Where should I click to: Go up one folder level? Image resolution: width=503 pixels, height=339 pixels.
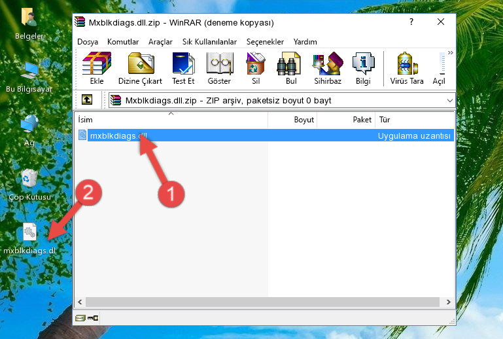point(87,100)
